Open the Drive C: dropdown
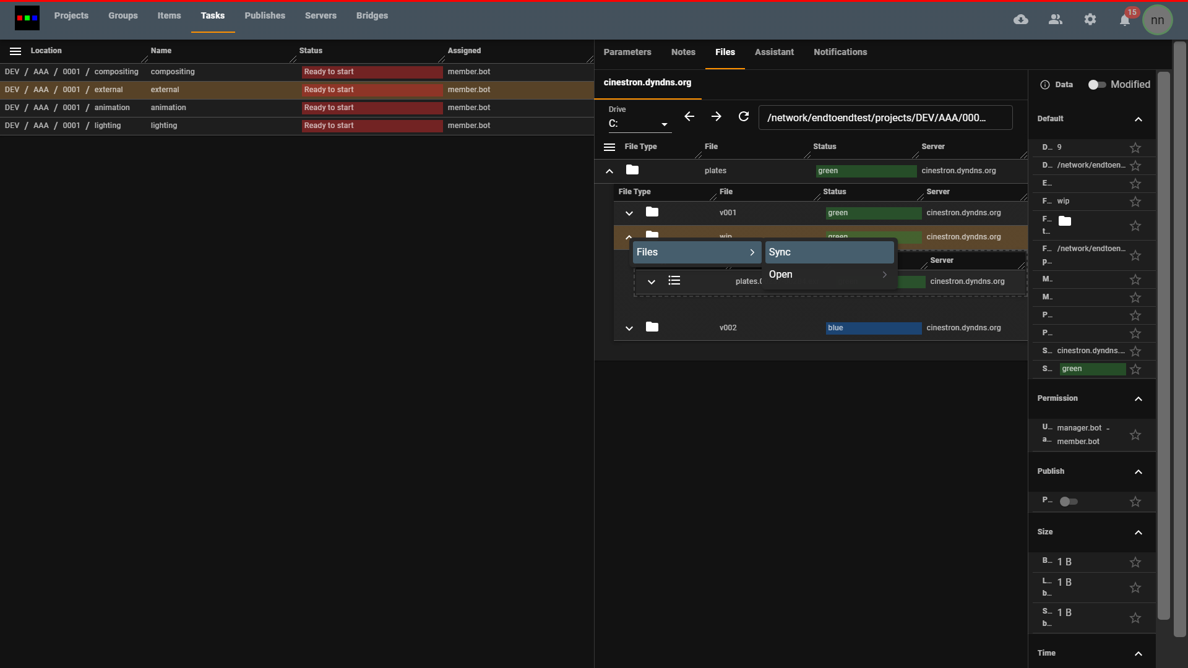1188x668 pixels. (x=639, y=124)
